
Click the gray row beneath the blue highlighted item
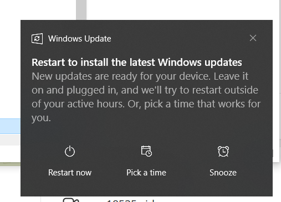point(10,140)
